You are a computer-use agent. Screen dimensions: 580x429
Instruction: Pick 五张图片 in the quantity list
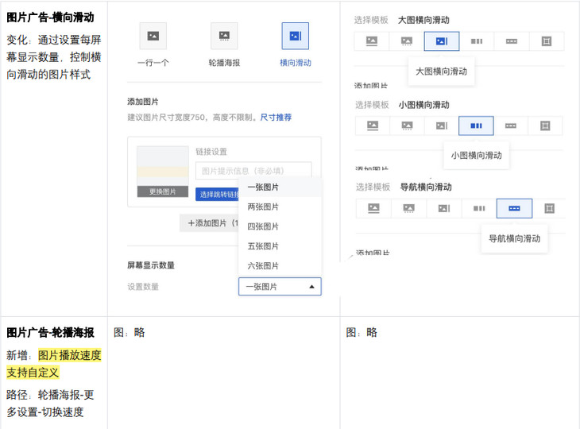263,246
